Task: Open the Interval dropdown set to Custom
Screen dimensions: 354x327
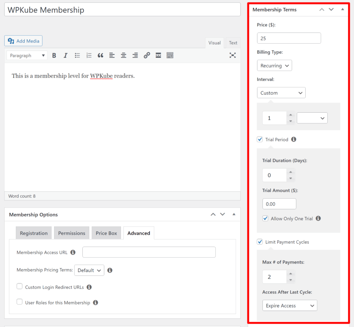Action: coord(281,93)
